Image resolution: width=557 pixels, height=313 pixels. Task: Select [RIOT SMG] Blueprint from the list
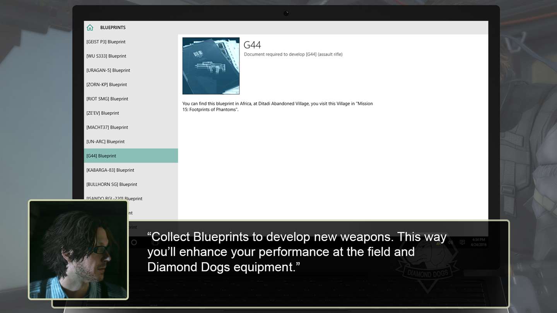(131, 99)
